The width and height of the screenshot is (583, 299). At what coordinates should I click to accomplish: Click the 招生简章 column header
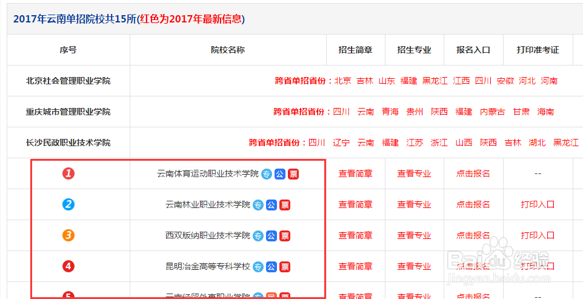coord(356,50)
